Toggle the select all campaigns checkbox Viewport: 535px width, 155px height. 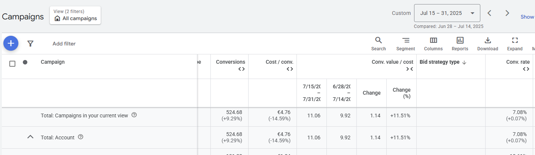(x=12, y=63)
